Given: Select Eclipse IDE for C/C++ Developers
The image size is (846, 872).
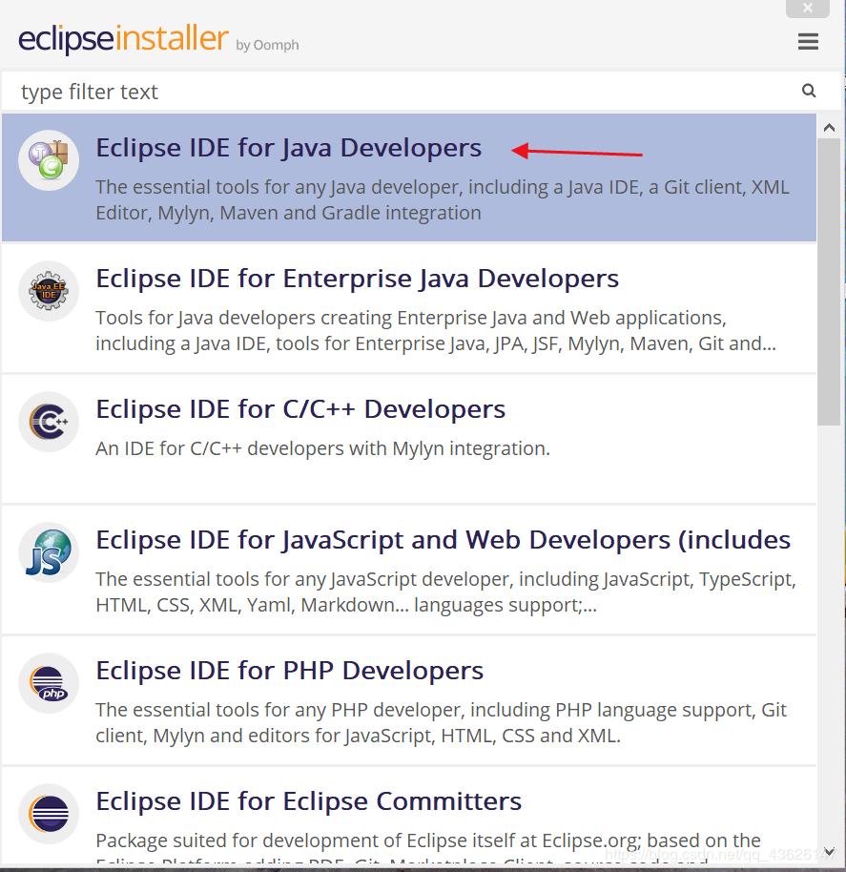Looking at the screenshot, I should (x=300, y=409).
